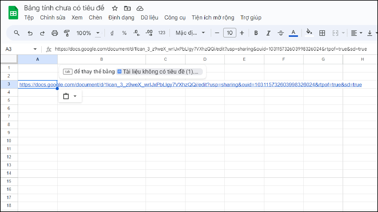Viewport: 378px width, 212px height.
Task: Select column E header
Action: click(x=244, y=59)
